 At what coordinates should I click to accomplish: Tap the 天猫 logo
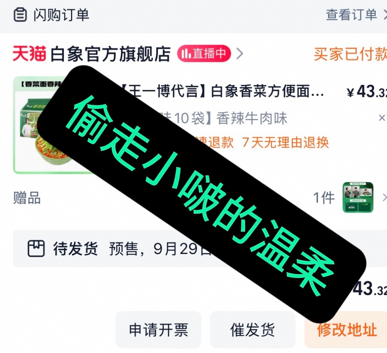pyautogui.click(x=29, y=53)
